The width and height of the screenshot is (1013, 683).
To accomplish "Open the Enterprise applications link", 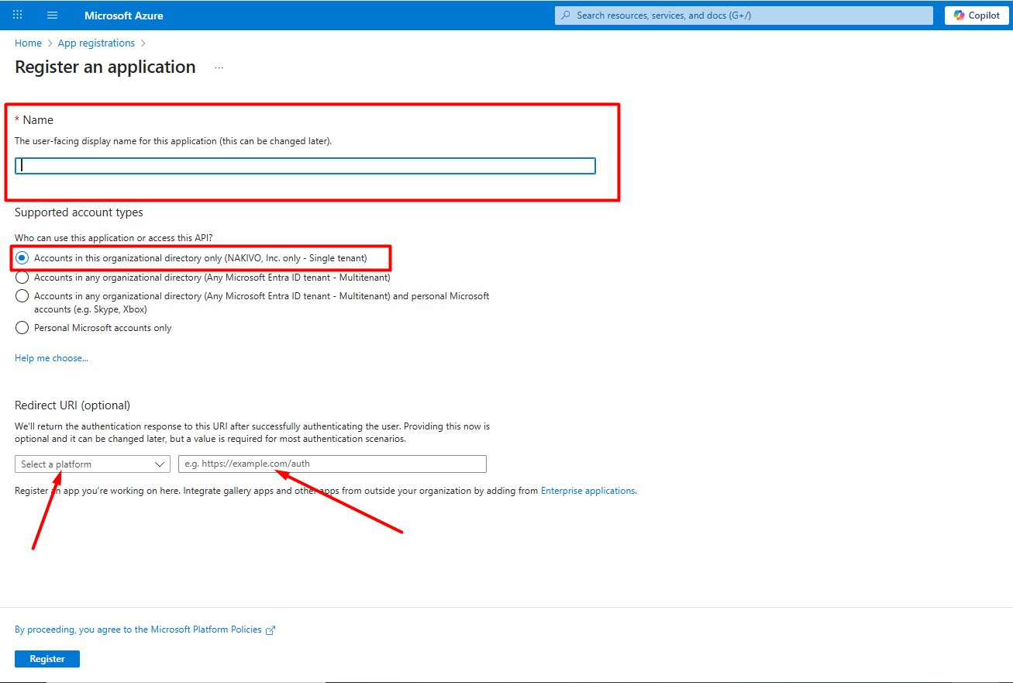I will pos(587,491).
